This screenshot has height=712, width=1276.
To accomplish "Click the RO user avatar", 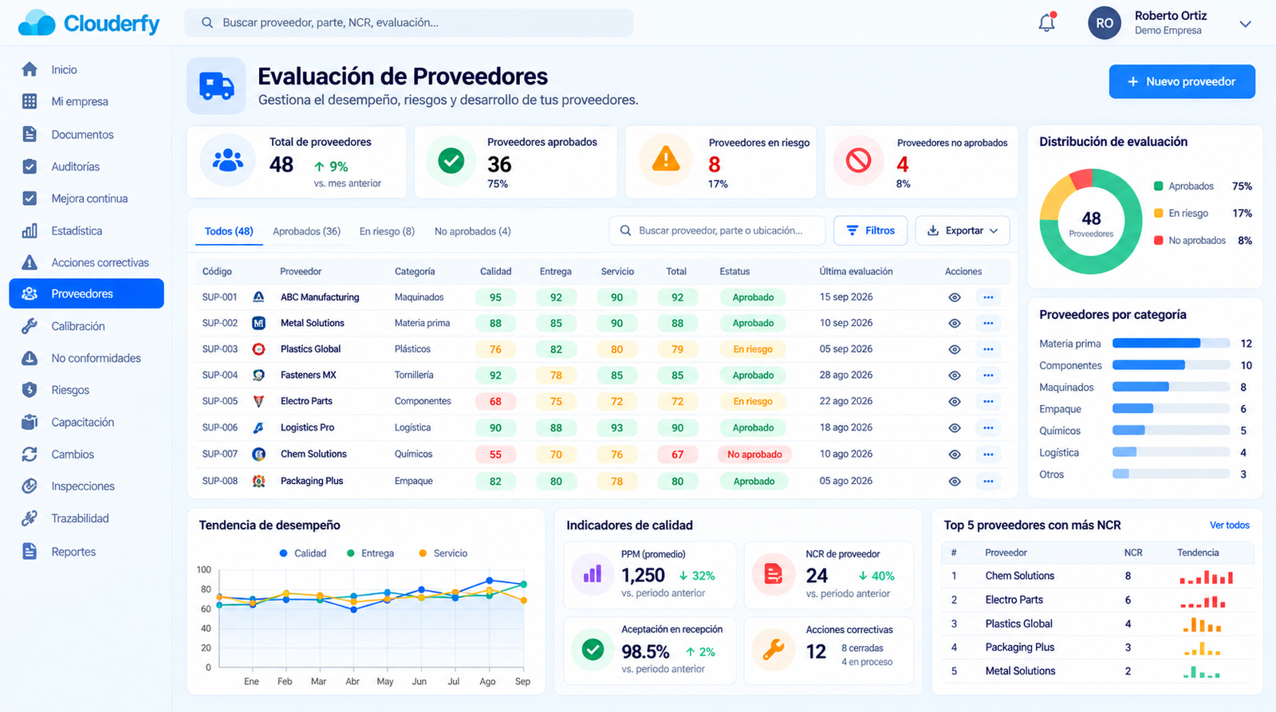I will (x=1105, y=23).
